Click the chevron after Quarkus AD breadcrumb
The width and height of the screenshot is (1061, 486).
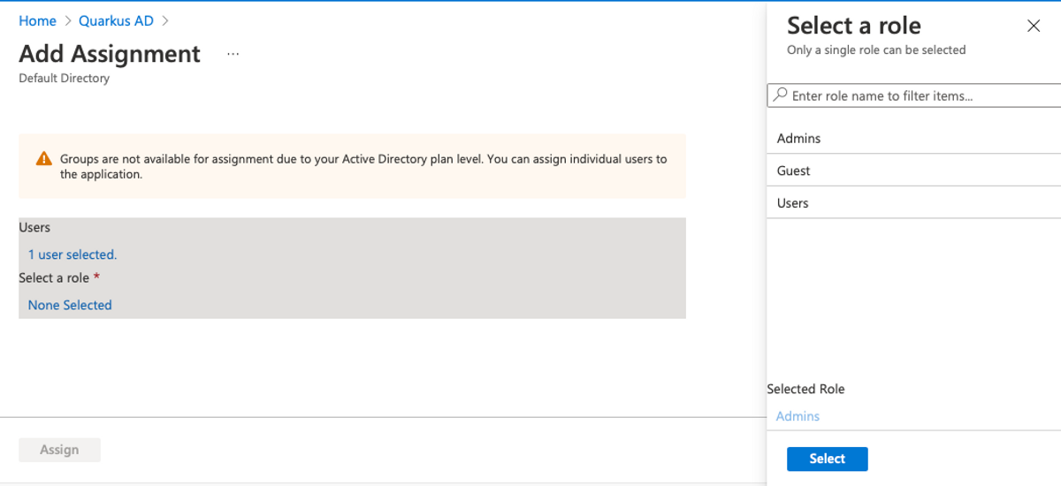[164, 20]
